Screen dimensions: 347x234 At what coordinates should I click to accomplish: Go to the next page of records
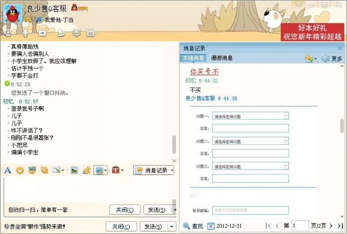pyautogui.click(x=331, y=226)
